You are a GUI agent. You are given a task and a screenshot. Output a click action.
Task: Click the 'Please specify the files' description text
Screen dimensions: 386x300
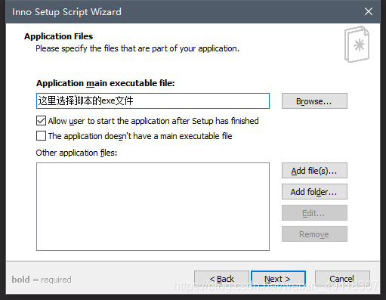[137, 48]
